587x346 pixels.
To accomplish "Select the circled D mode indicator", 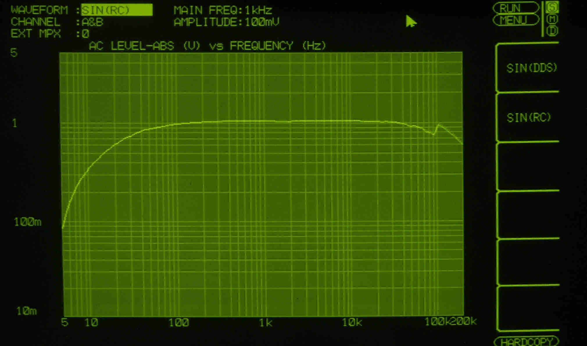I will [552, 31].
